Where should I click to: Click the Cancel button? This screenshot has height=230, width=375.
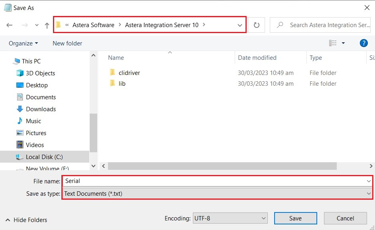pyautogui.click(x=345, y=218)
